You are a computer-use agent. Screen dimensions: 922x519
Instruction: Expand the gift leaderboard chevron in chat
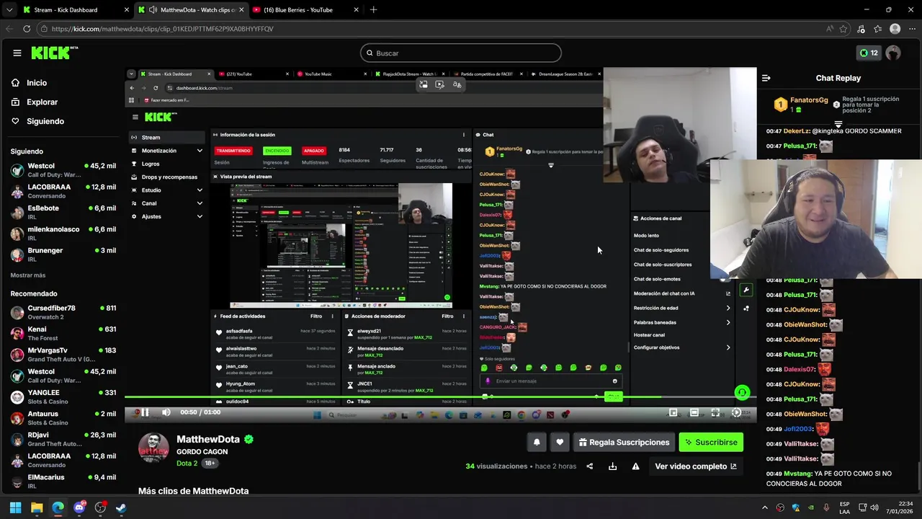pos(838,125)
